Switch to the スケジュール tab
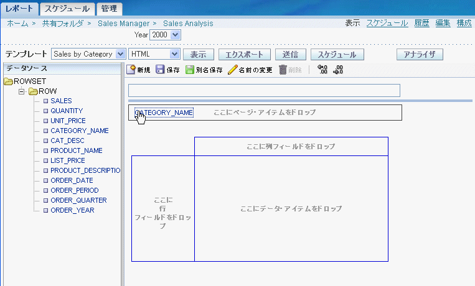The image size is (475, 286). click(x=67, y=9)
